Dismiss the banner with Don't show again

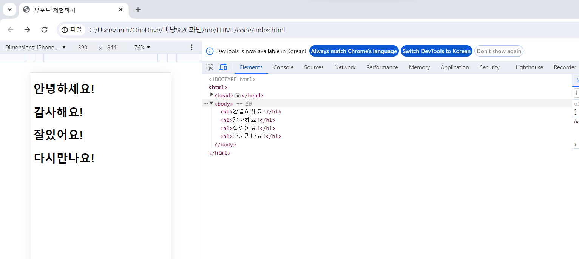[499, 51]
